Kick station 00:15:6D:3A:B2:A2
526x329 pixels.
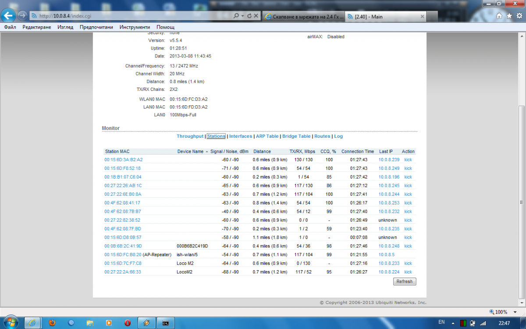[x=408, y=160]
